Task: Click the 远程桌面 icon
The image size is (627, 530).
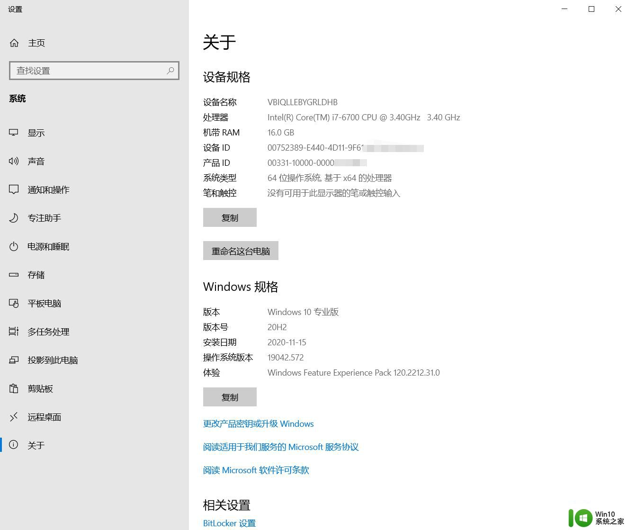Action: pos(14,417)
